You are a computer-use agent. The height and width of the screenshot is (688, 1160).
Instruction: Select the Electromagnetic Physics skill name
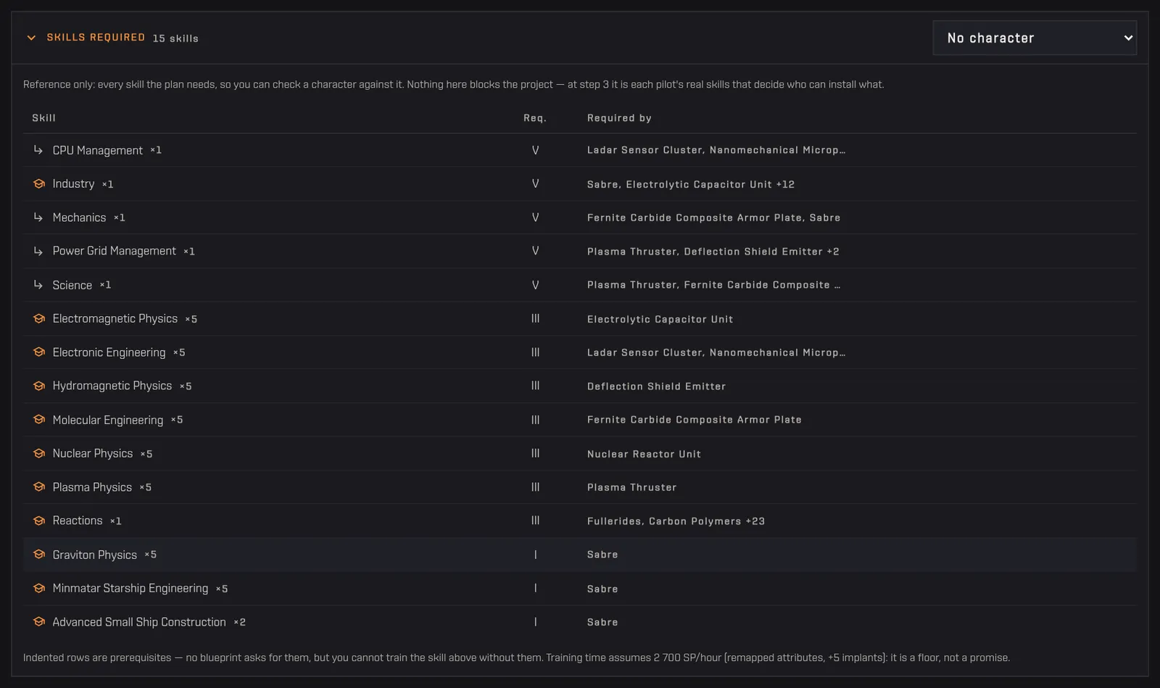pyautogui.click(x=115, y=319)
